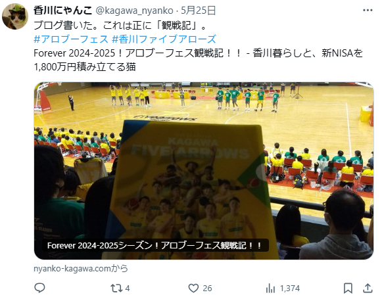Screen dimensions: 384x301
Task: Click the repost count 4
Action: [x=128, y=289]
